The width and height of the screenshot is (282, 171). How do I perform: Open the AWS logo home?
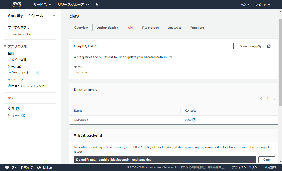17,5
